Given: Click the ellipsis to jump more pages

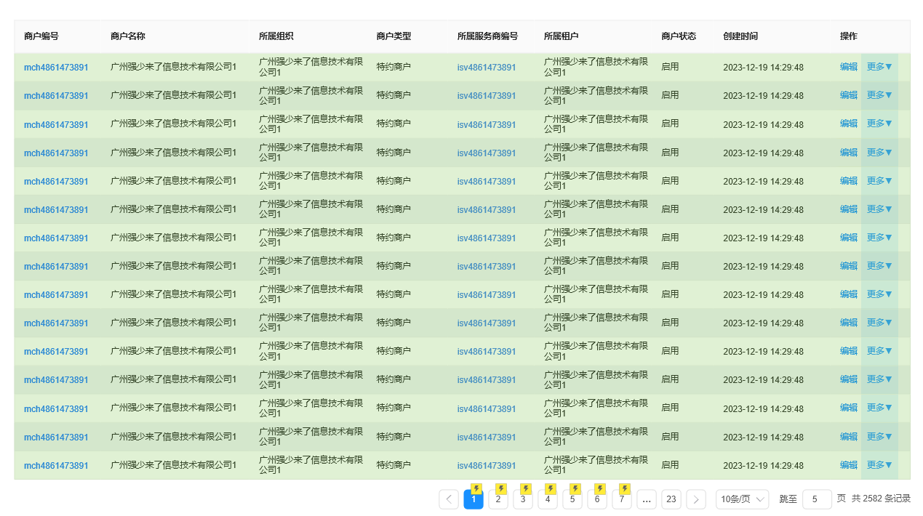Looking at the screenshot, I should [x=647, y=499].
